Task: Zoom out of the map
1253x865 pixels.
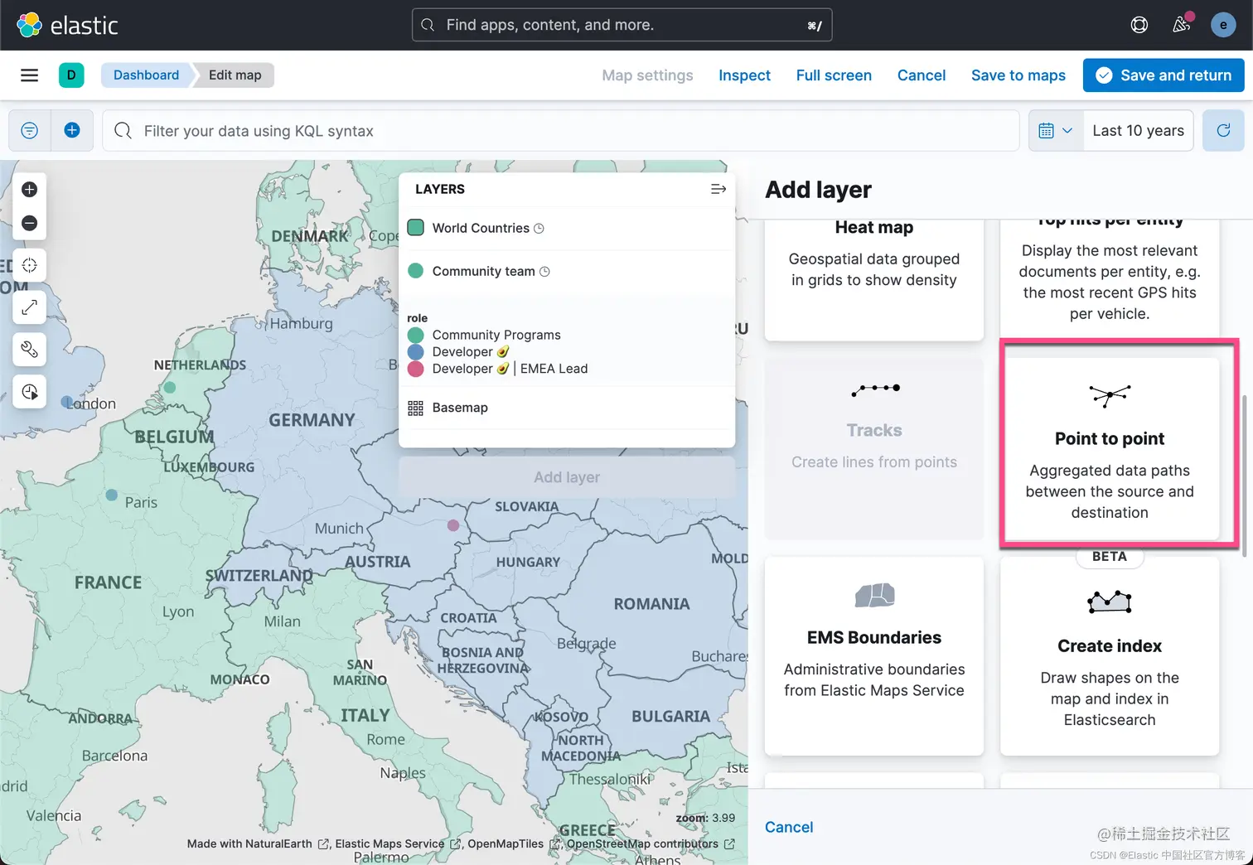Action: click(x=30, y=223)
